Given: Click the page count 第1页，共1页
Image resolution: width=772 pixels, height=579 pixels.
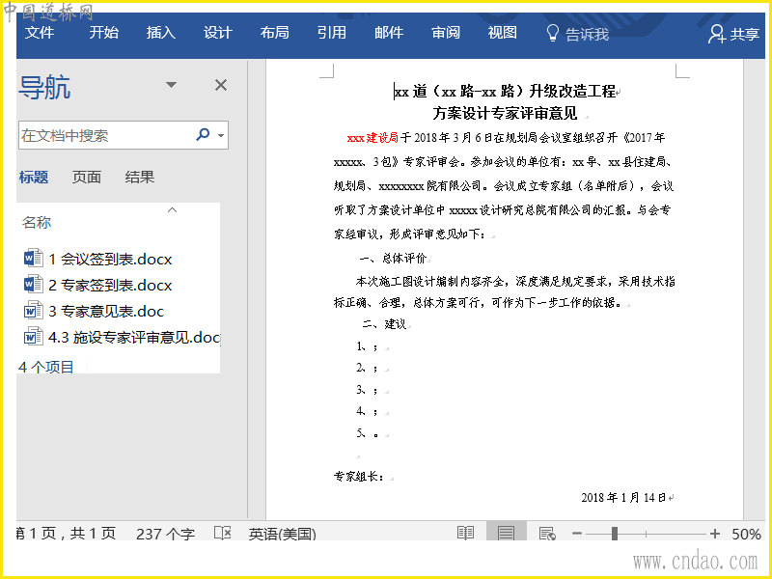Looking at the screenshot, I should point(66,534).
